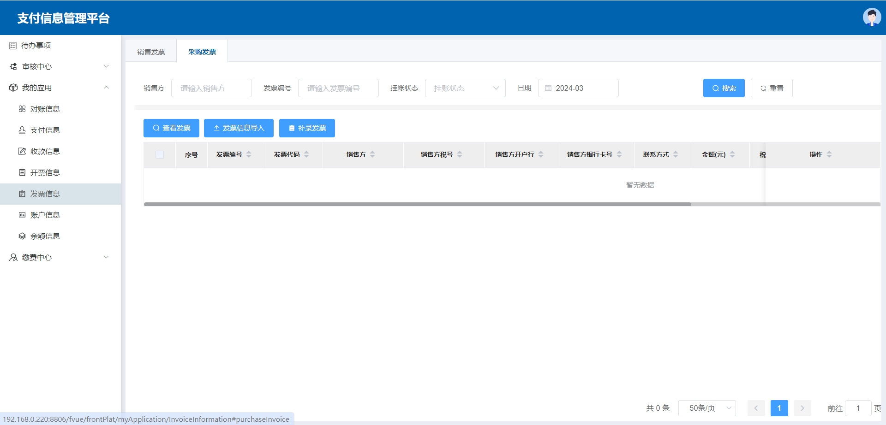Go to 开票信息 in sidebar

45,173
